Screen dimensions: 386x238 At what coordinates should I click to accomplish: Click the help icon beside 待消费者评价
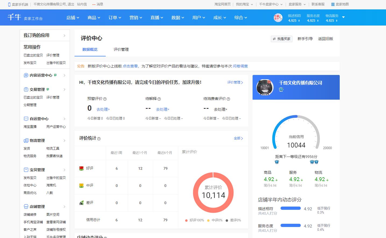228,99
